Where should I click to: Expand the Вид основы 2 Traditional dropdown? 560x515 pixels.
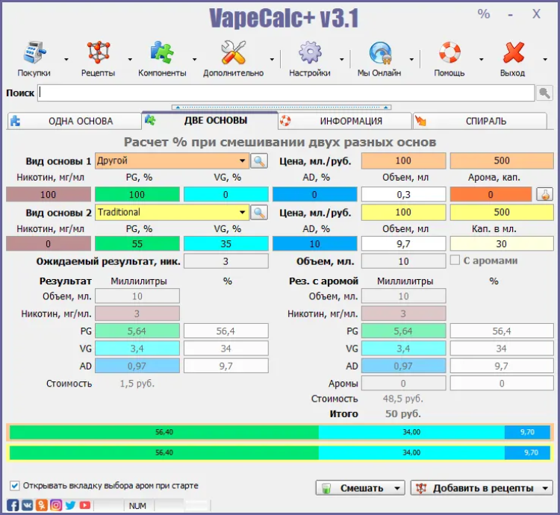coord(243,213)
